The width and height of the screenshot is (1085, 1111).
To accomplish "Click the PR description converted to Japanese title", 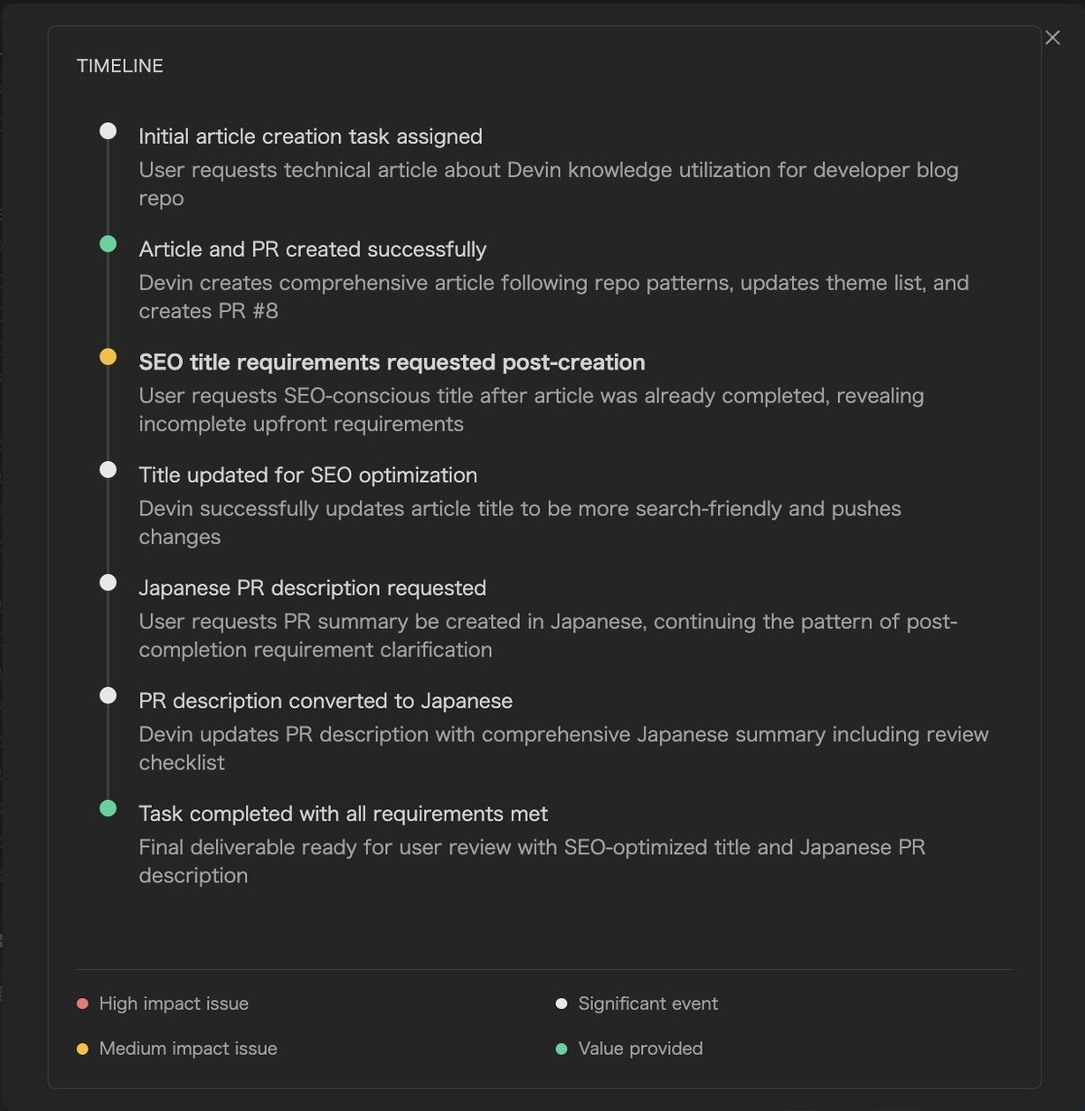I will point(325,701).
